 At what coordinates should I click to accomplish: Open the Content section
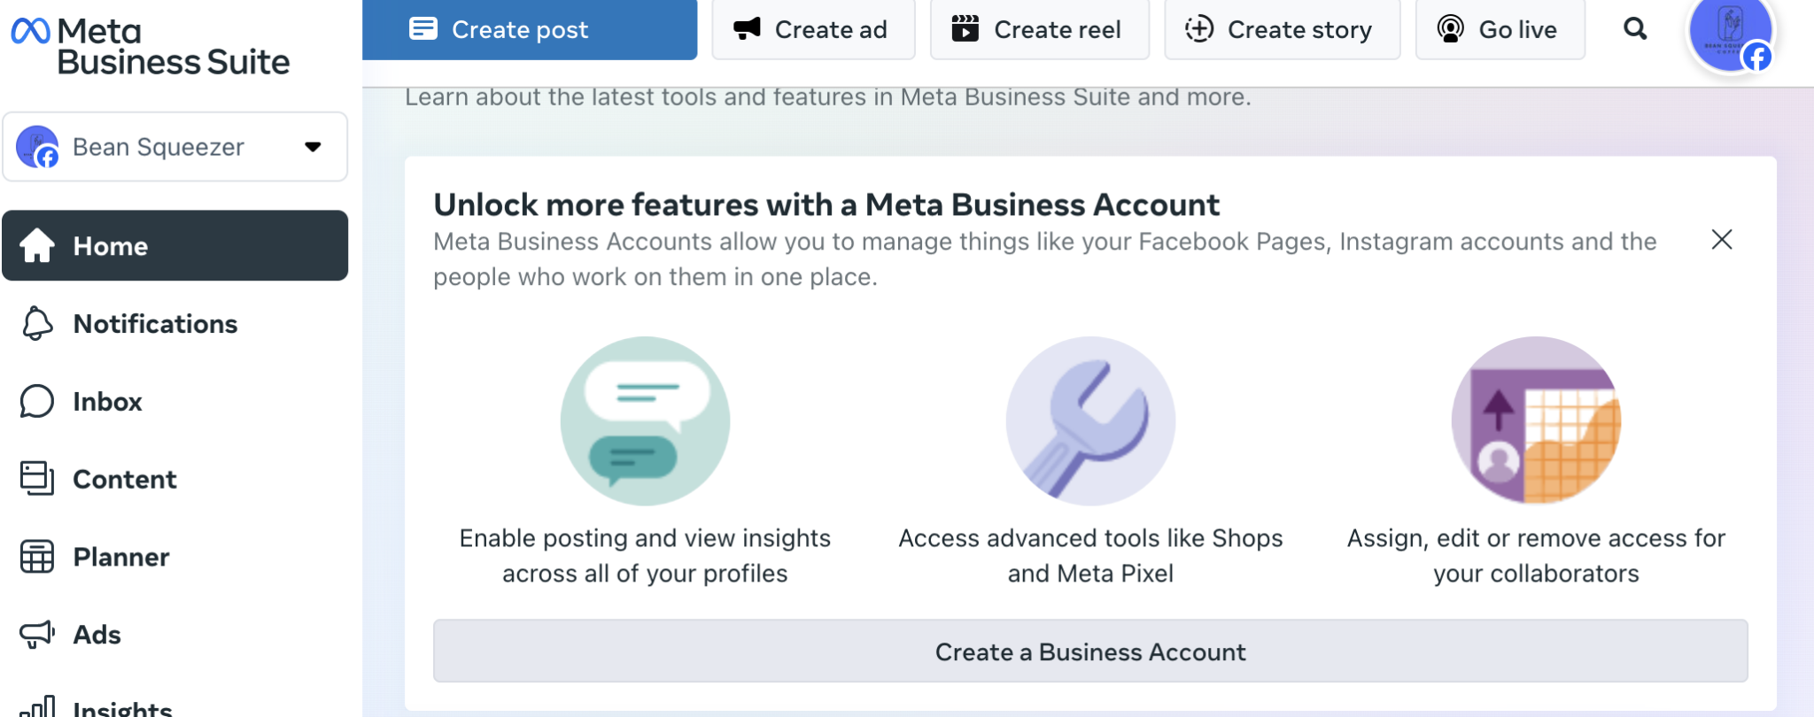pos(124,479)
